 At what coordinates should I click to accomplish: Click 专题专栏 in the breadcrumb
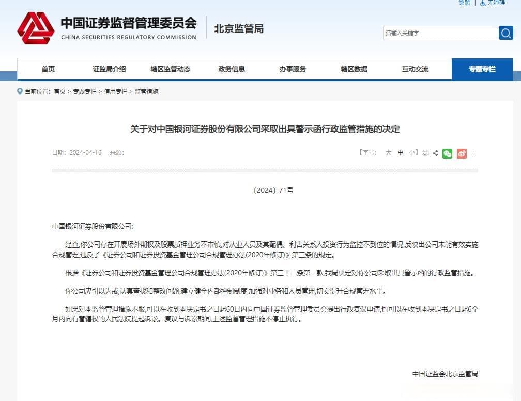coord(85,91)
